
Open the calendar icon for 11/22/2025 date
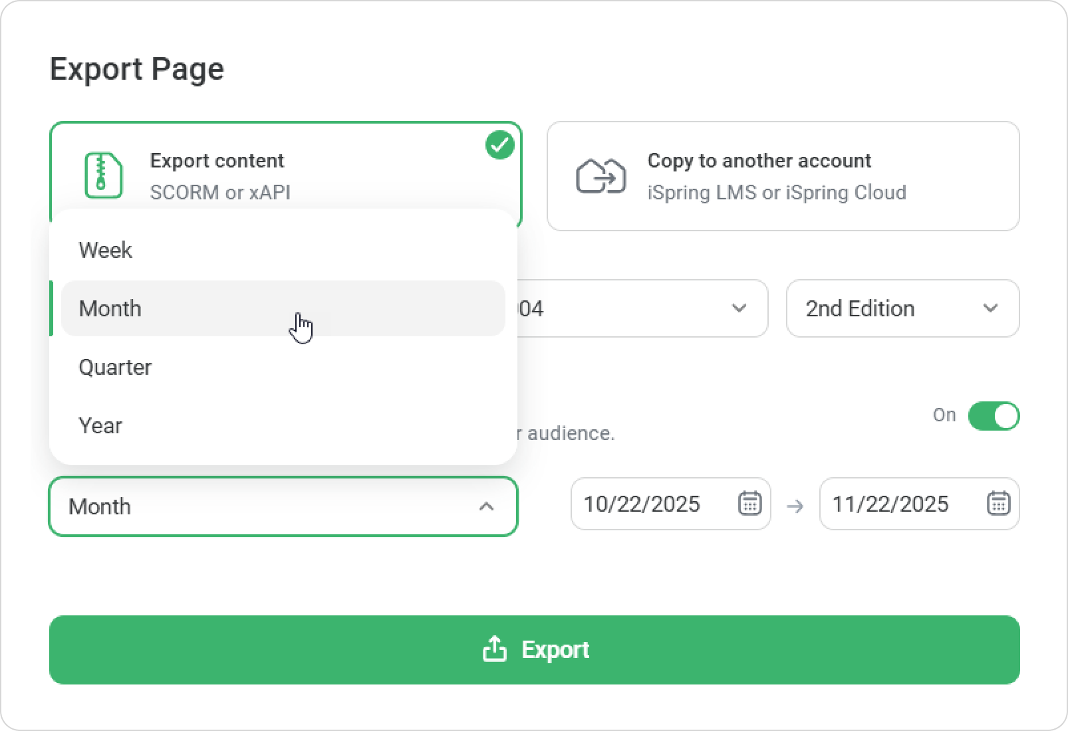[998, 503]
